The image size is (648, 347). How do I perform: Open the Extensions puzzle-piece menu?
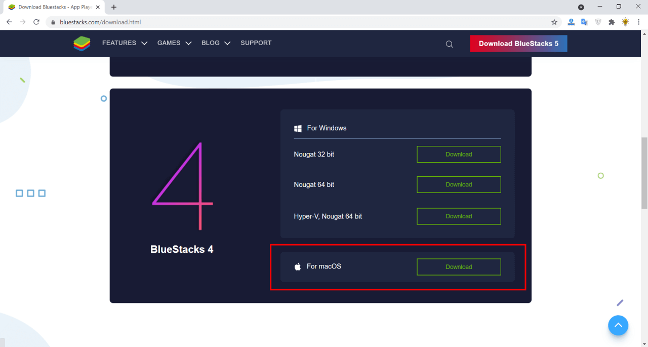click(x=612, y=22)
